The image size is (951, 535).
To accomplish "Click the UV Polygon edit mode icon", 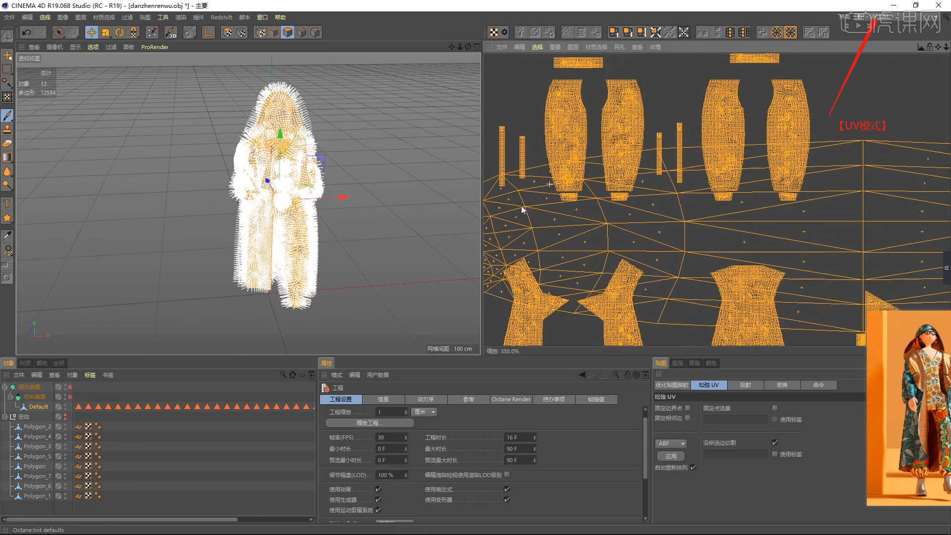I will tap(791, 32).
